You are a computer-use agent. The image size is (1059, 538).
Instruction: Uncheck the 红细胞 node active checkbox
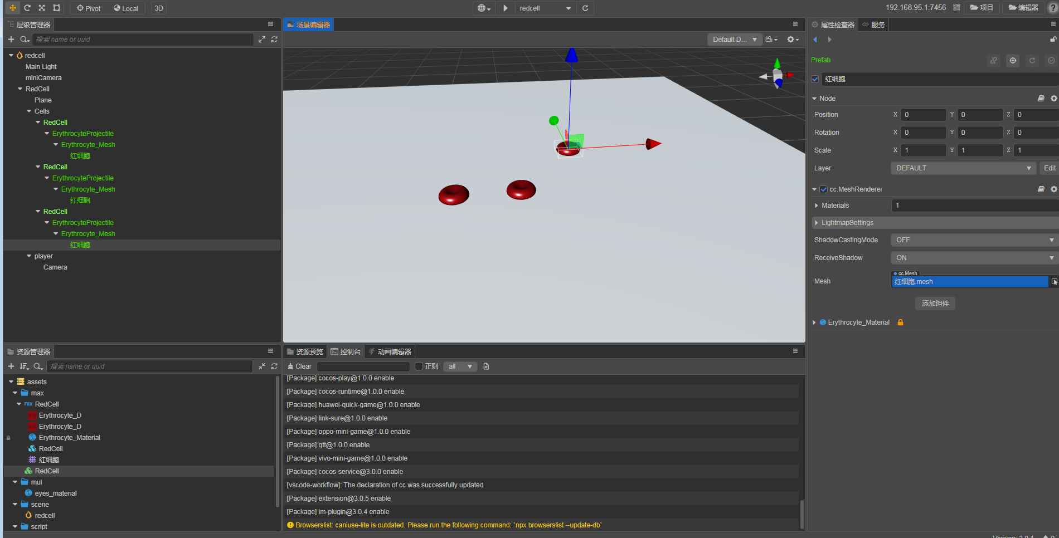pyautogui.click(x=815, y=79)
